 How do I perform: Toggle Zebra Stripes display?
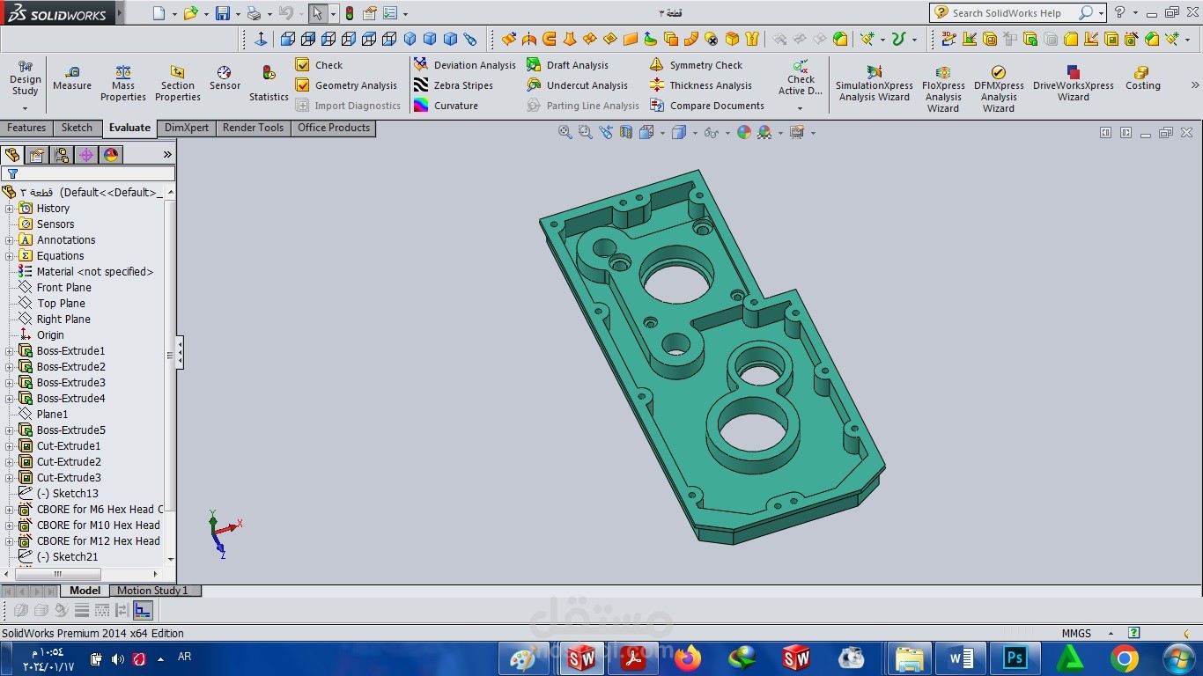click(454, 85)
